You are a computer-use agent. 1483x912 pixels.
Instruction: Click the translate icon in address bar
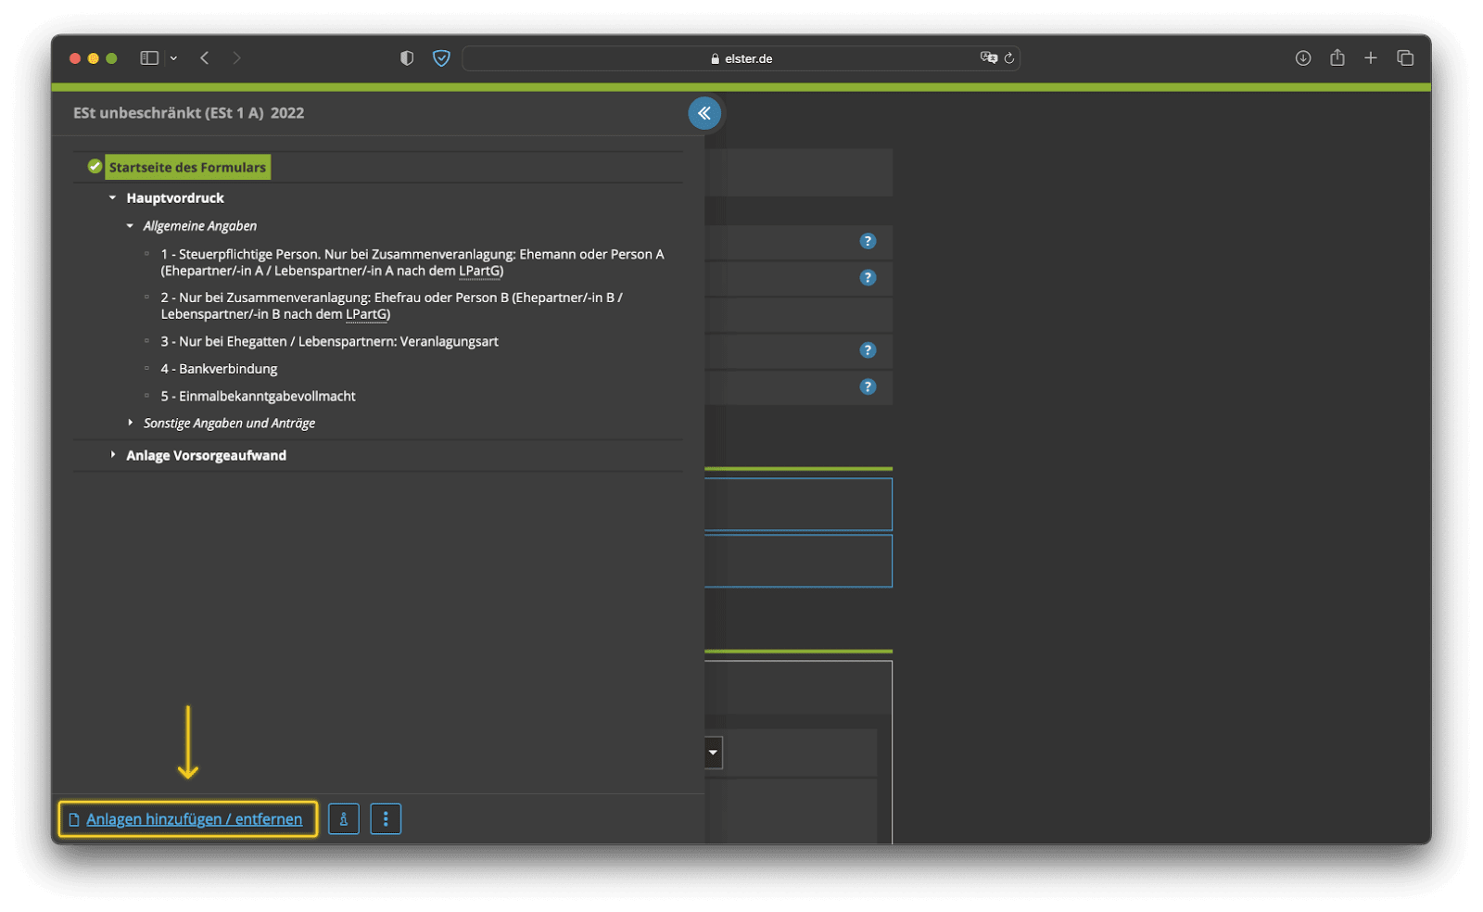[988, 57]
